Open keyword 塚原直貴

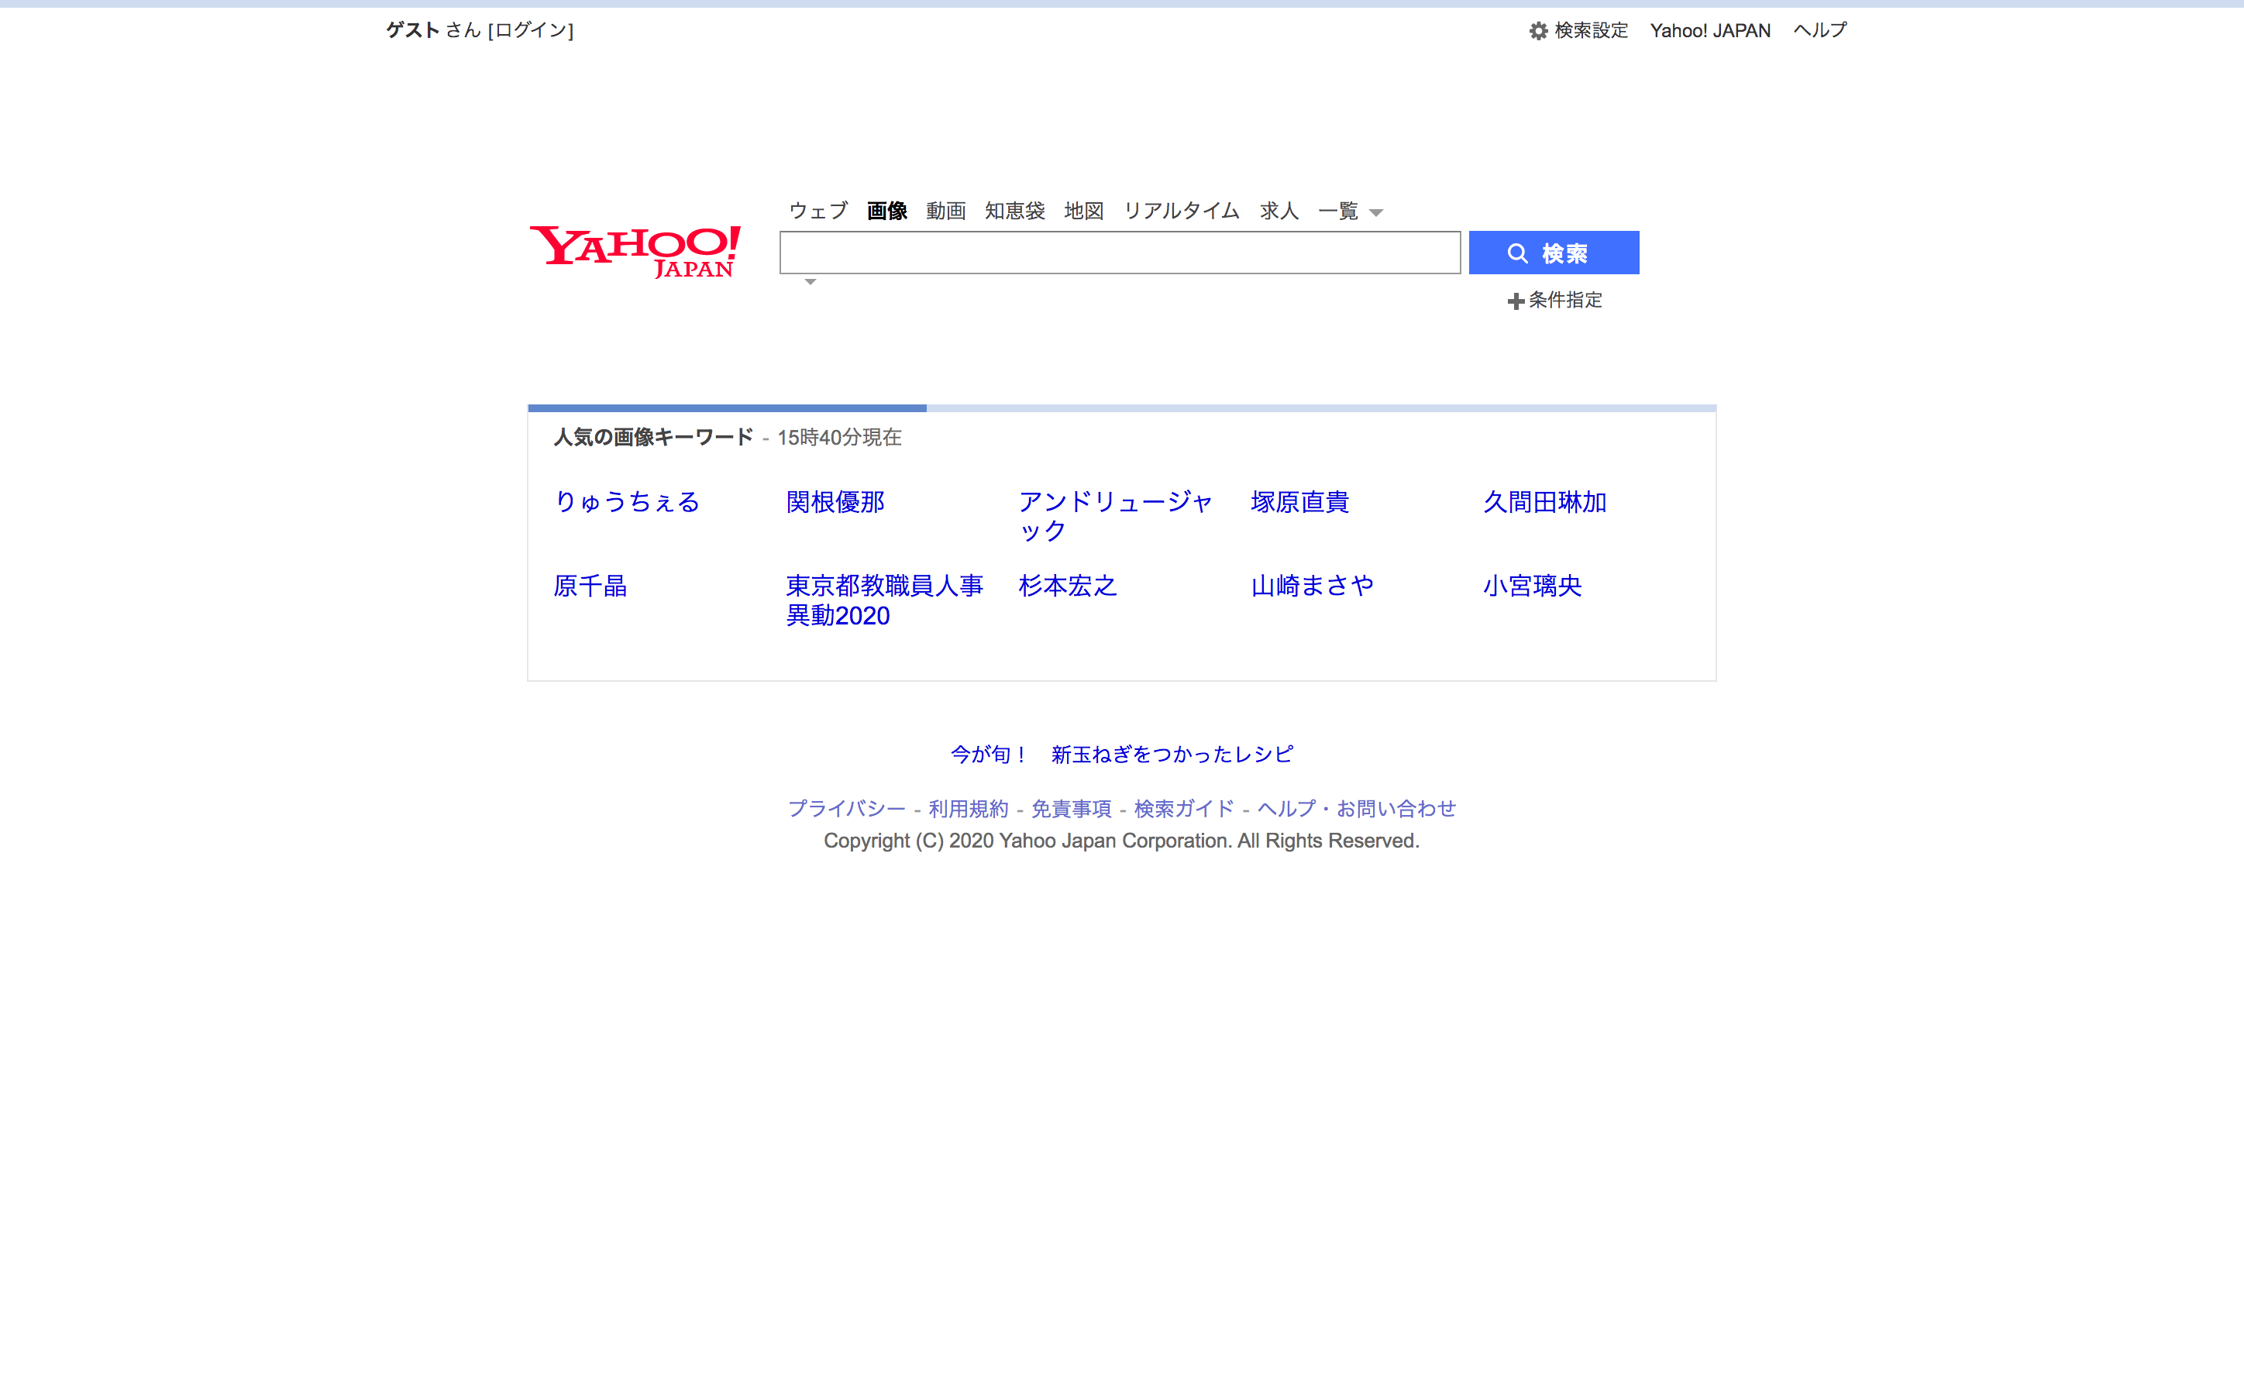(1299, 502)
